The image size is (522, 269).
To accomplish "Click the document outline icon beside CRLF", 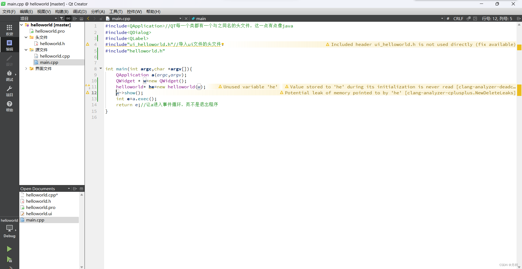I will click(x=475, y=18).
